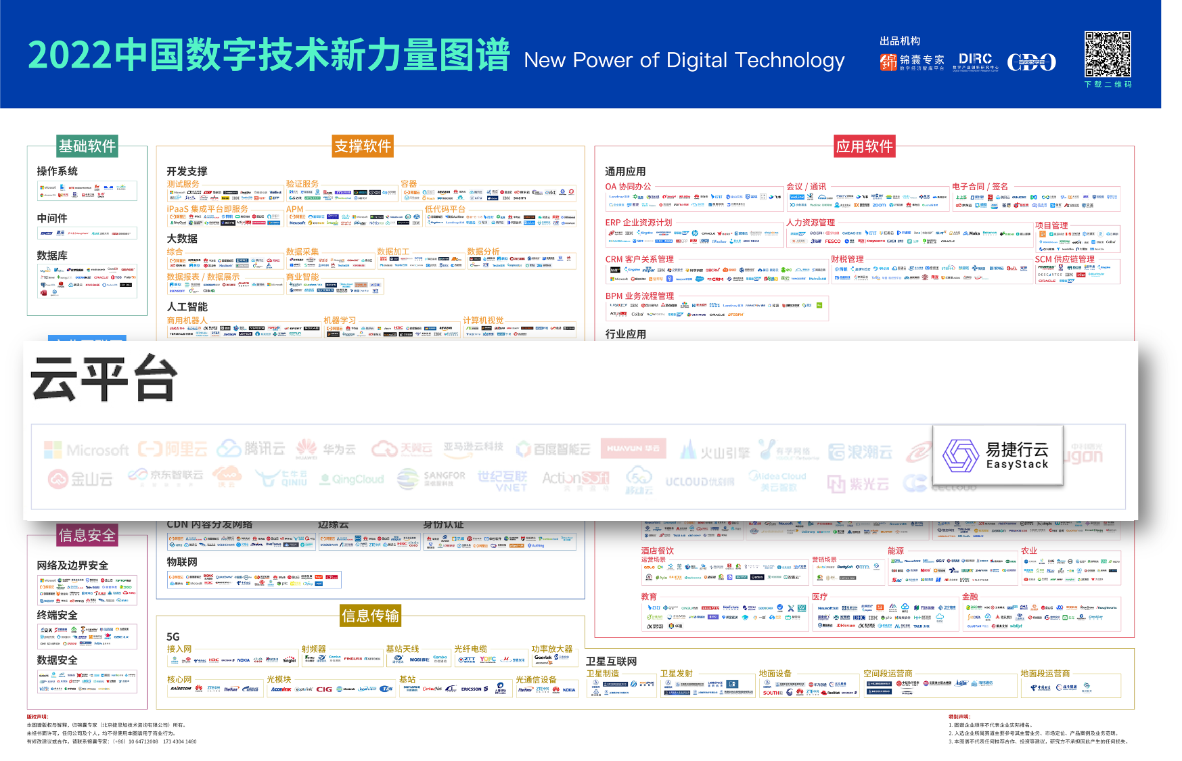
Task: Click the CRM 客户关系管理 label
Action: pos(639,258)
